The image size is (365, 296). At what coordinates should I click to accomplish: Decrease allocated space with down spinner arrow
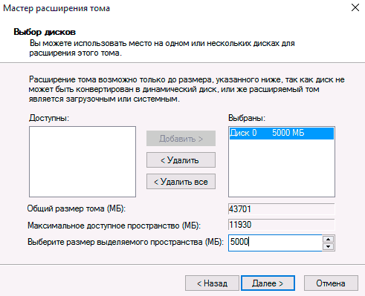tap(329, 246)
